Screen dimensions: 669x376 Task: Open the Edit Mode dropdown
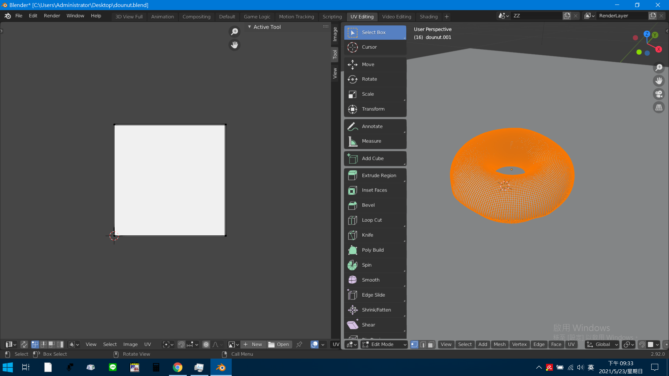click(384, 344)
